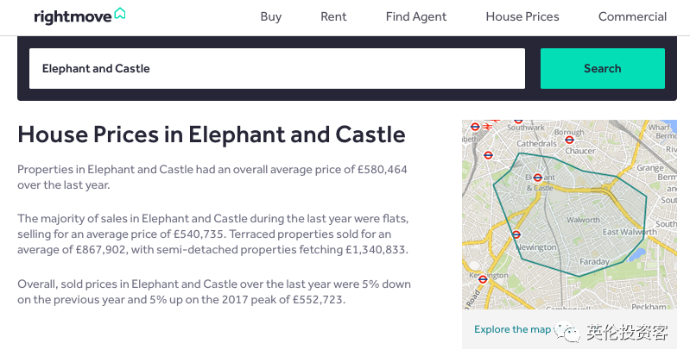Click the tube icon beside Newington label
This screenshot has height=362, width=690.
coord(516,234)
